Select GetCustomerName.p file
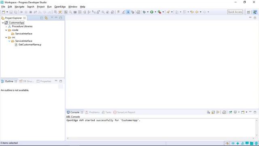259x146 pixels. [30, 45]
